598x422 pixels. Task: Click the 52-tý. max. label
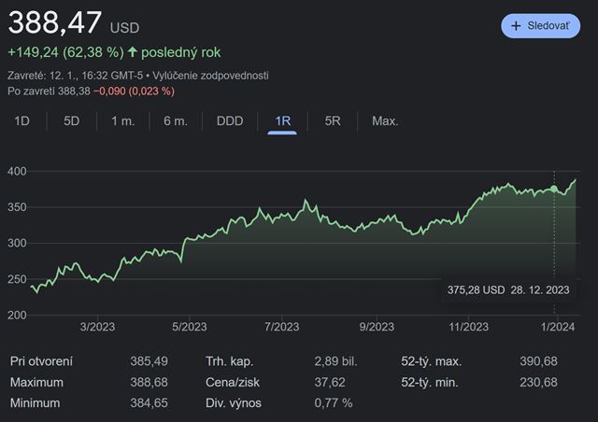pos(432,361)
